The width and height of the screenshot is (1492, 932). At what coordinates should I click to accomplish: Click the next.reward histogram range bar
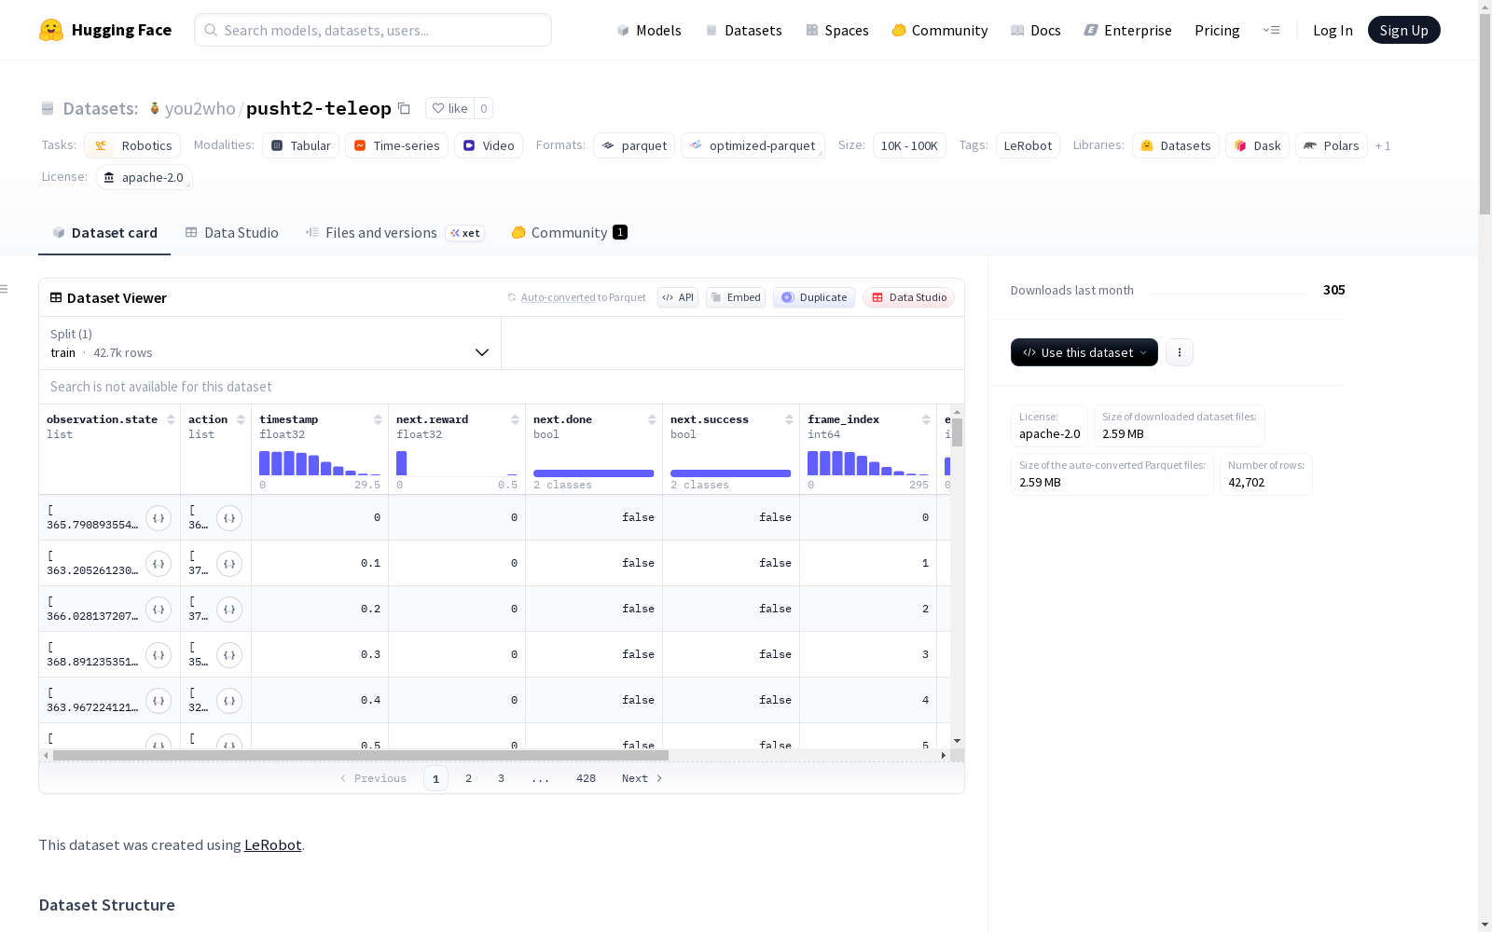click(x=457, y=463)
